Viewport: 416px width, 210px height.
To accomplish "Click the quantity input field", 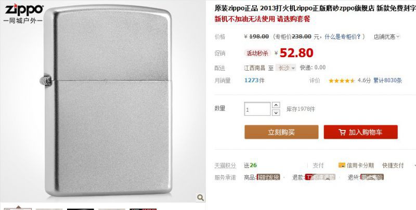I will point(257,109).
